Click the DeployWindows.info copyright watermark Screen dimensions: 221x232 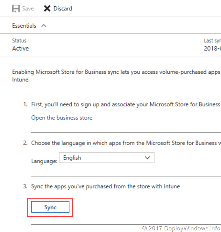point(181,228)
